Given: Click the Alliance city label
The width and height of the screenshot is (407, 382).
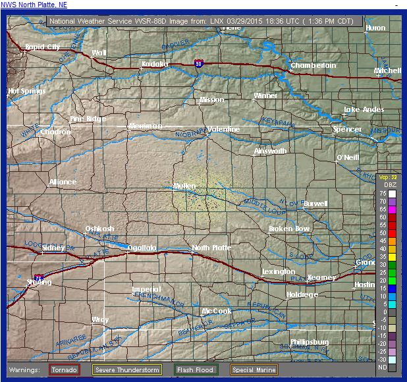Looking at the screenshot, I should coord(63,182).
